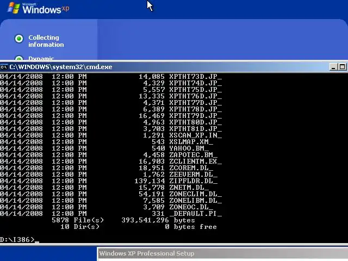
Task: Click the YAHOO.BM_ file name
Action: [189, 148]
